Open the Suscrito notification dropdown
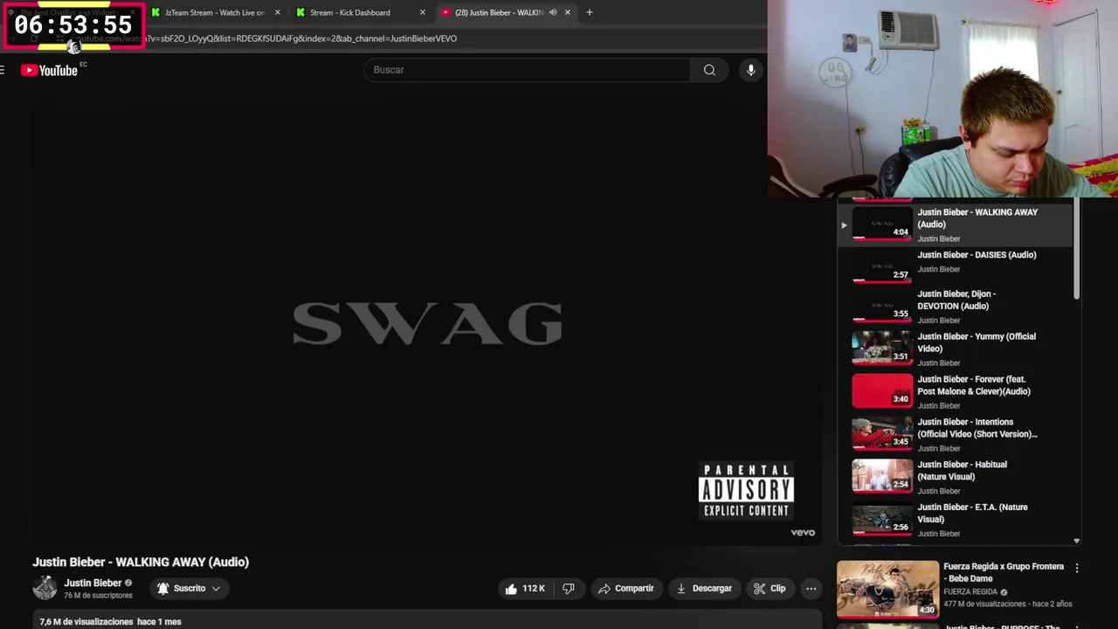 189,589
